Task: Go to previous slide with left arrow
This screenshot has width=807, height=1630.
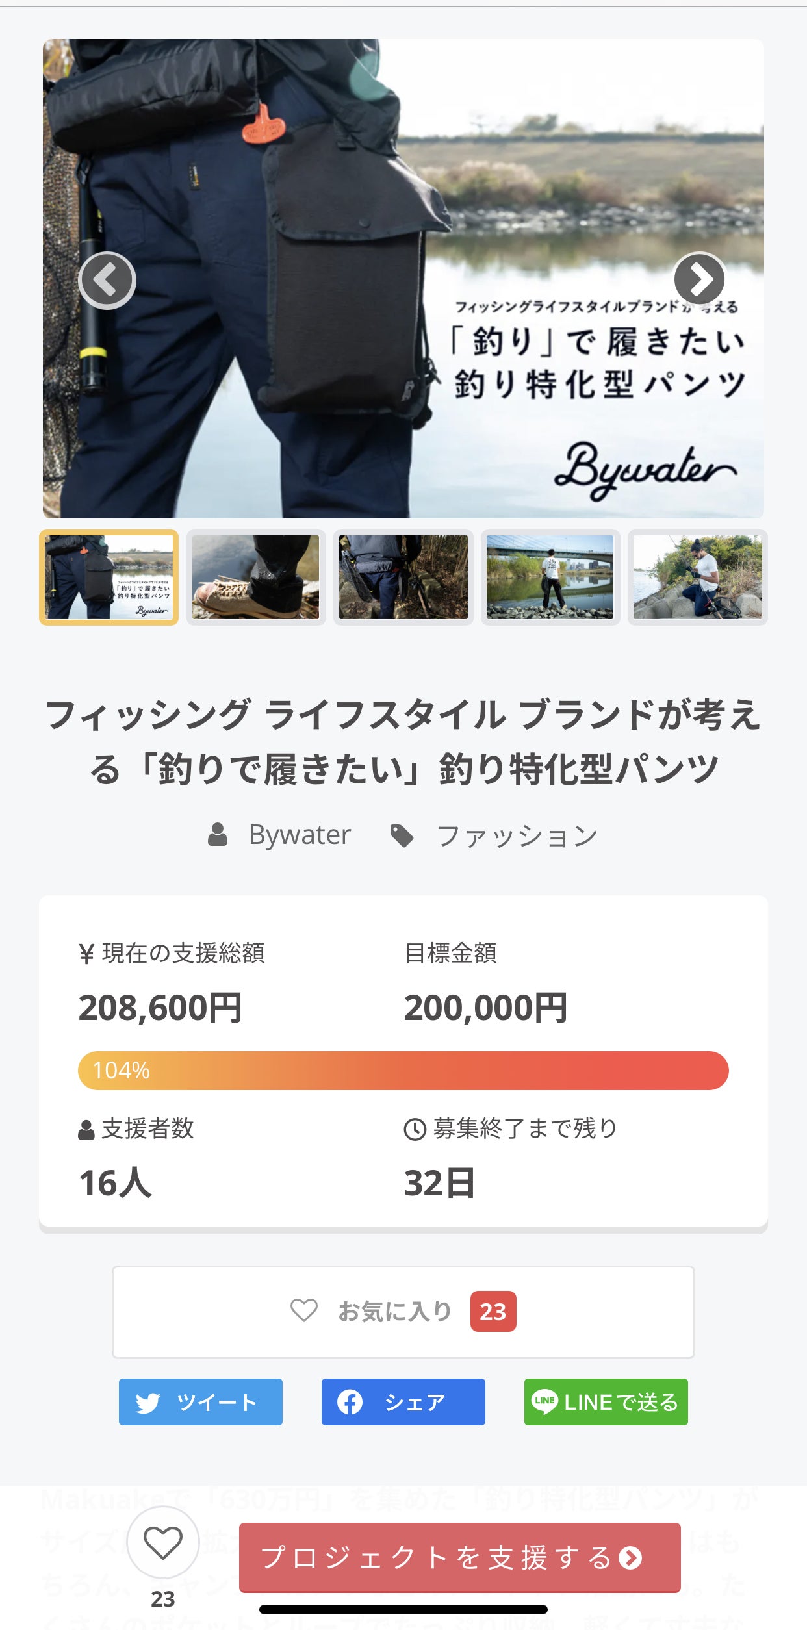Action: click(x=107, y=280)
